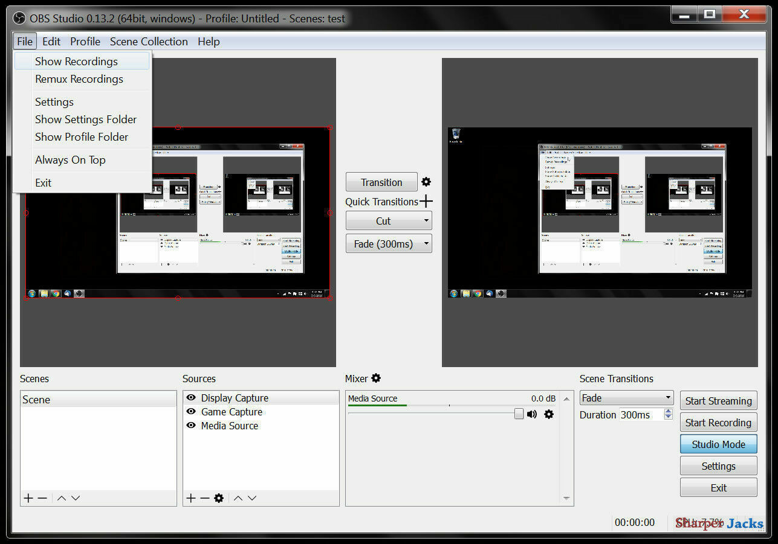778x544 pixels.
Task: Decrease Duration with the down stepper arrow
Action: click(x=668, y=418)
